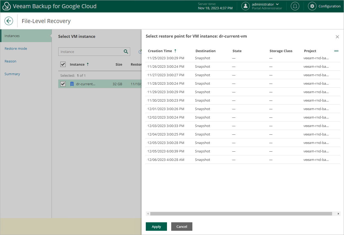Screen dimensions: 344x235
Task: Click project name in the 11/25/2023 row
Action: pyautogui.click(x=316, y=58)
